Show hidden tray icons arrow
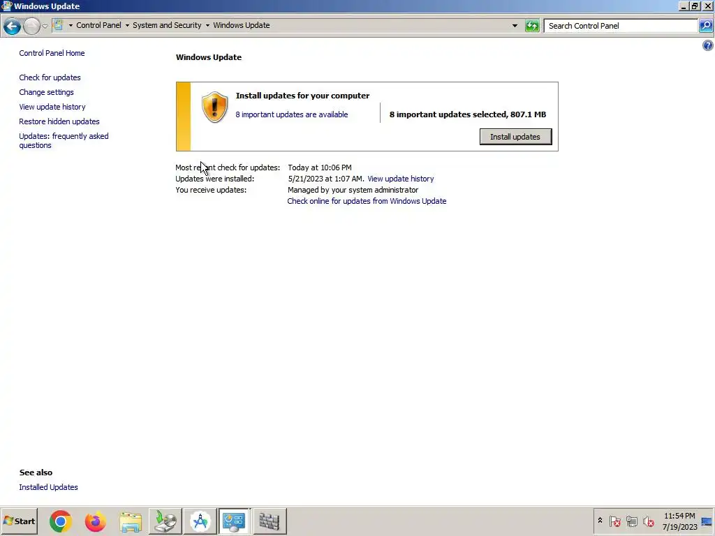The image size is (715, 536). click(x=600, y=521)
